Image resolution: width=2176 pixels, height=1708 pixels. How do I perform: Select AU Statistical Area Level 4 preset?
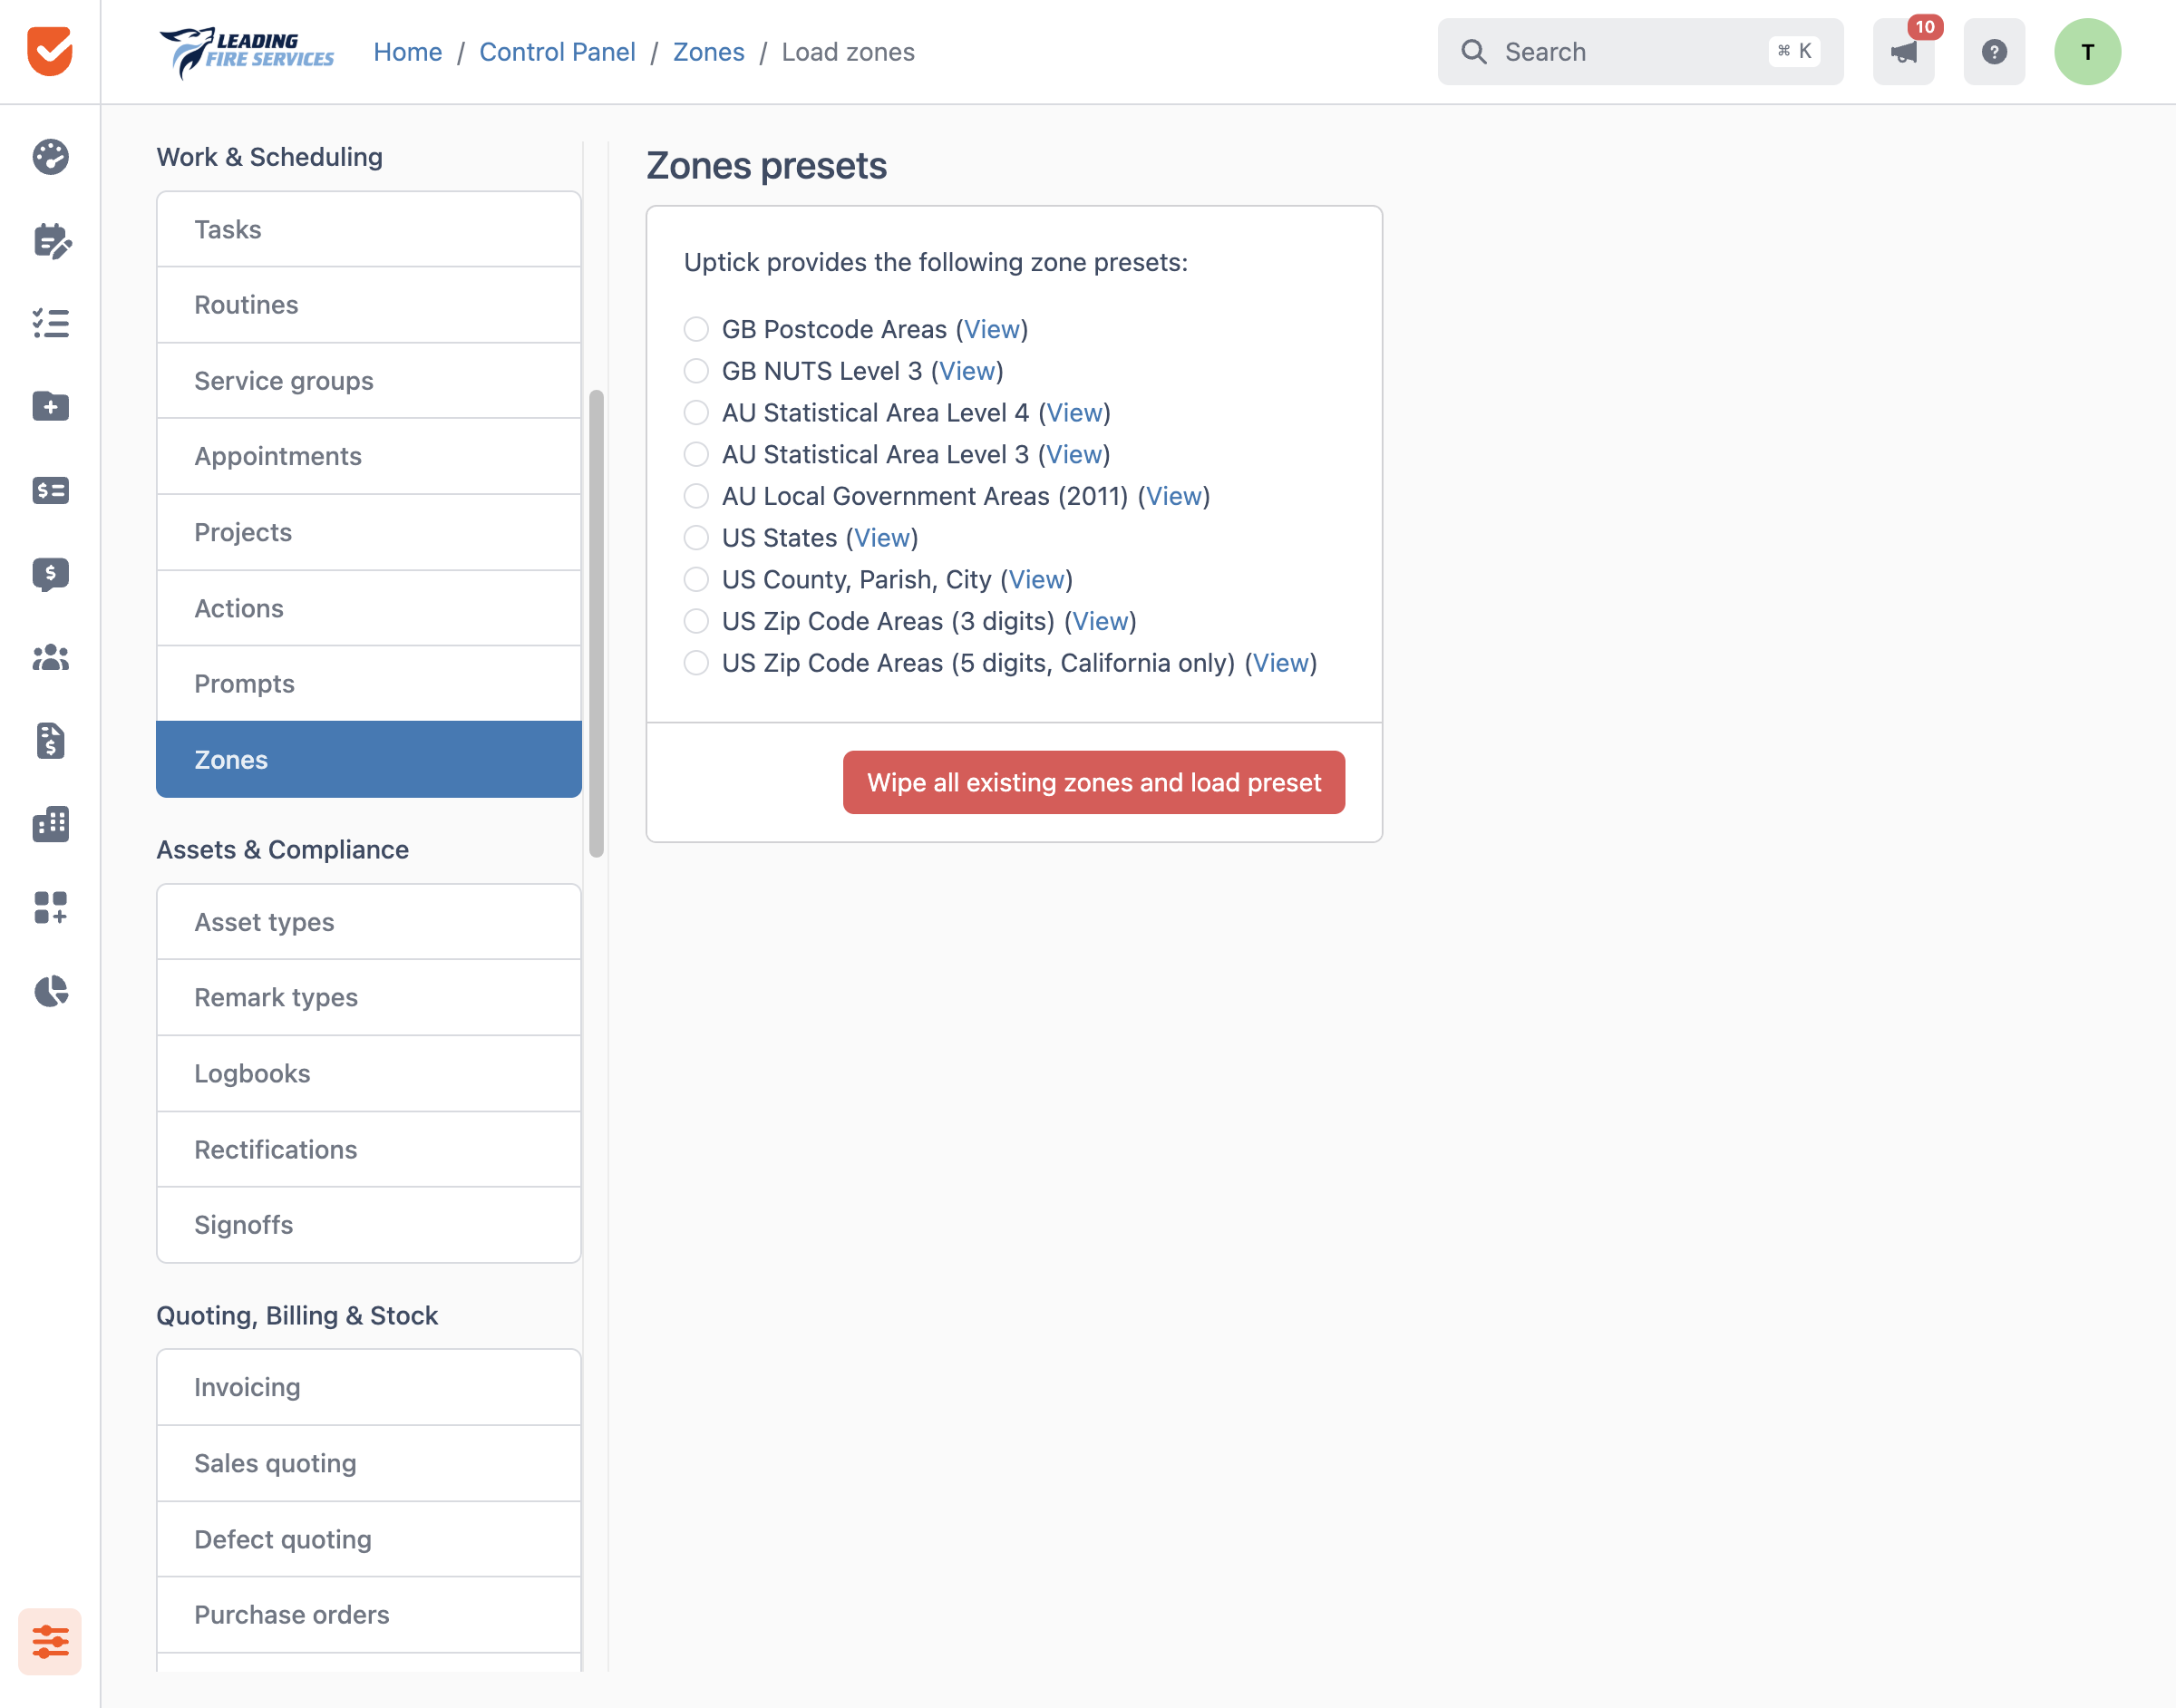click(x=696, y=412)
